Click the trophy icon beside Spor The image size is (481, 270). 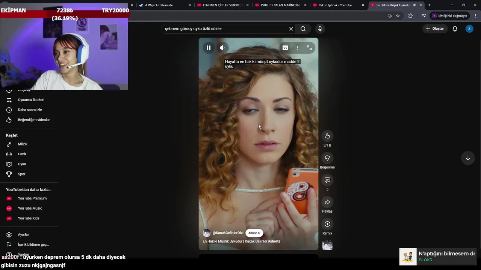point(9,174)
